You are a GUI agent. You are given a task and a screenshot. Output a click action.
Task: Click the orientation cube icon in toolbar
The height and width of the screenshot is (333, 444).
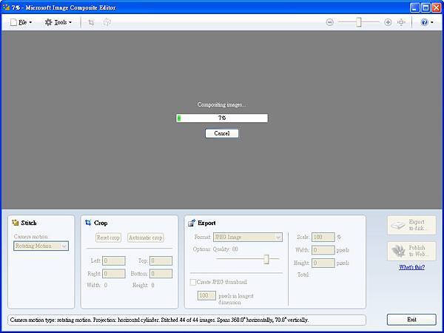[107, 22]
